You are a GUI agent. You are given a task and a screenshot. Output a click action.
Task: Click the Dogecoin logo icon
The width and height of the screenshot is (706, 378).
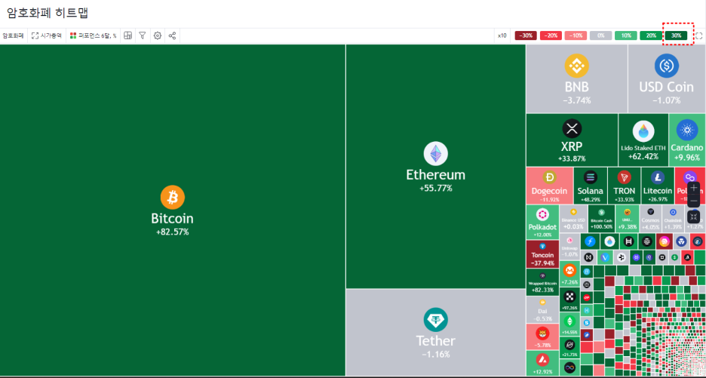click(549, 177)
